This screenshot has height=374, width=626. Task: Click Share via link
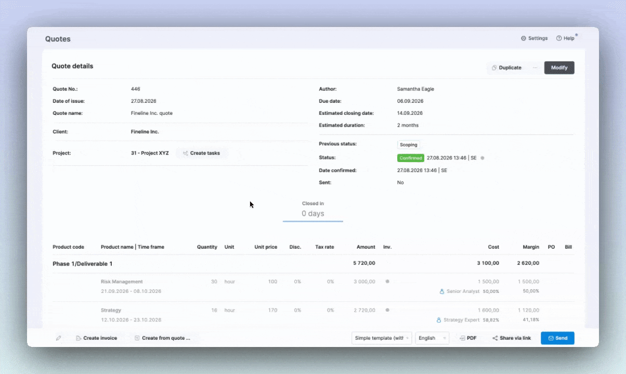(512, 338)
